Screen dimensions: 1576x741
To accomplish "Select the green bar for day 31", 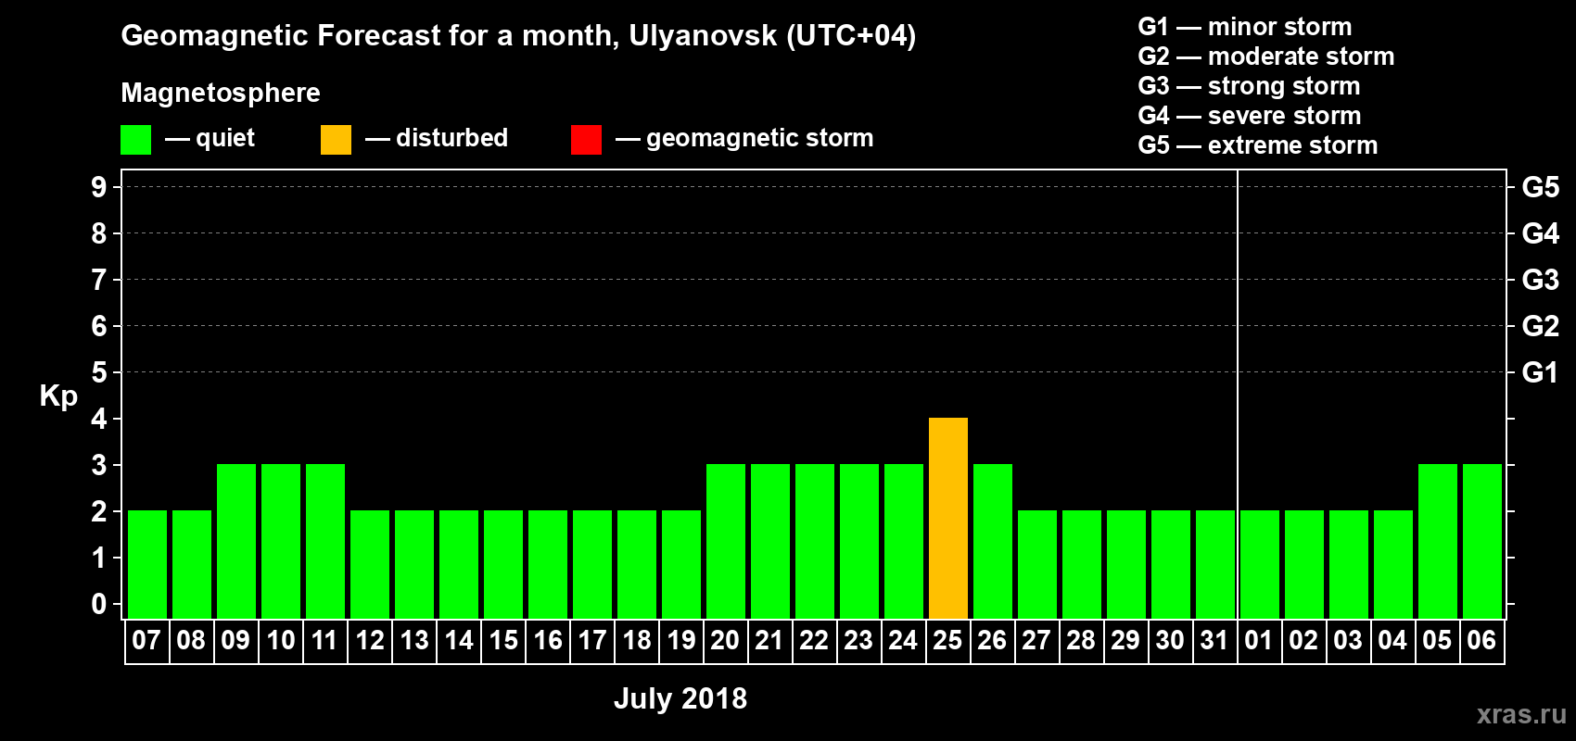I will [1215, 564].
